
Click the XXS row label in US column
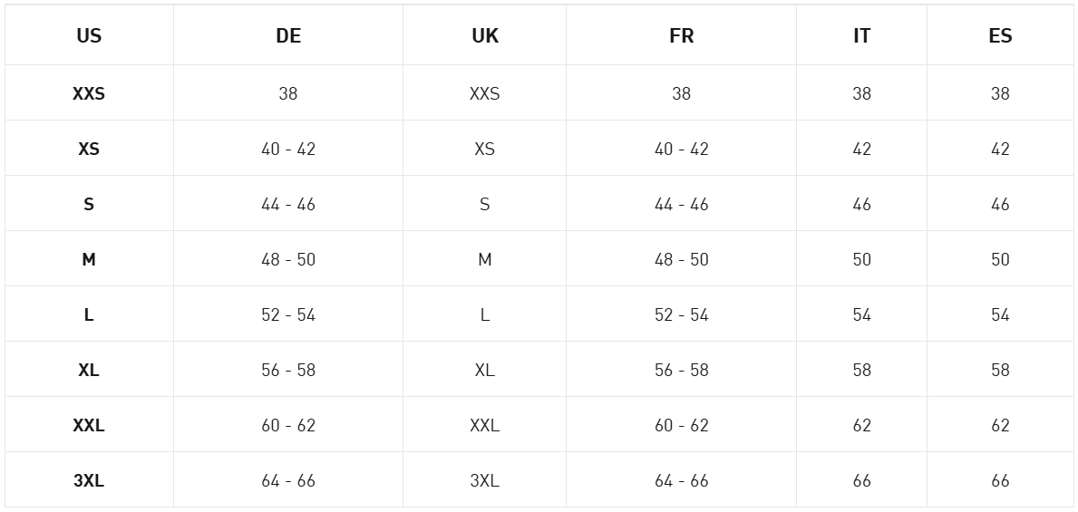[x=89, y=93]
